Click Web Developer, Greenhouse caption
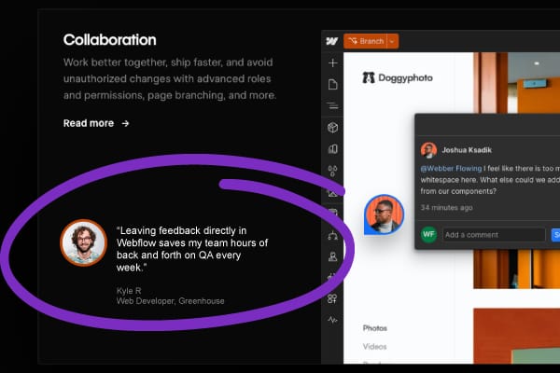The width and height of the screenshot is (560, 373). pos(171,301)
